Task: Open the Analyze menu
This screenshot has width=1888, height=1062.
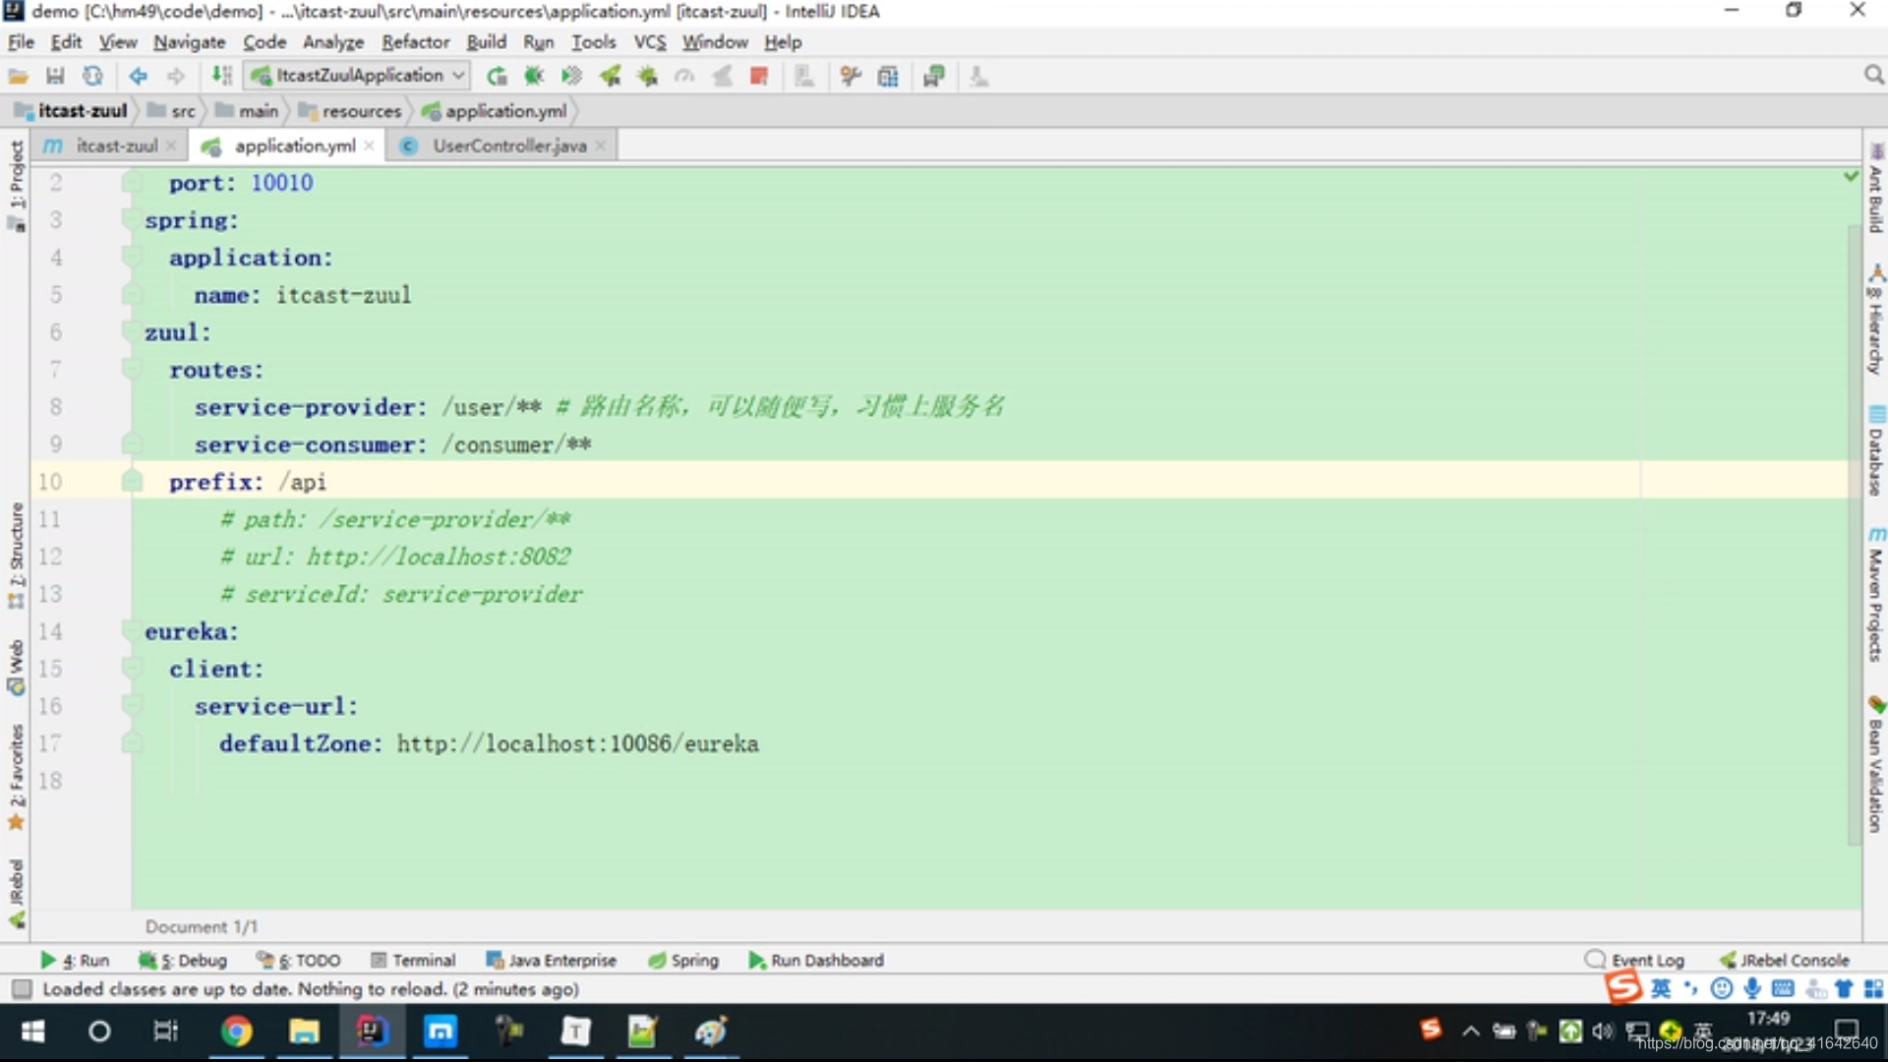Action: pyautogui.click(x=332, y=42)
